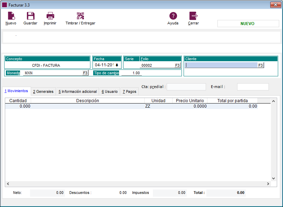283x207 pixels.
Task: Click the Timbrar / Entregar QR icon
Action: (x=80, y=16)
